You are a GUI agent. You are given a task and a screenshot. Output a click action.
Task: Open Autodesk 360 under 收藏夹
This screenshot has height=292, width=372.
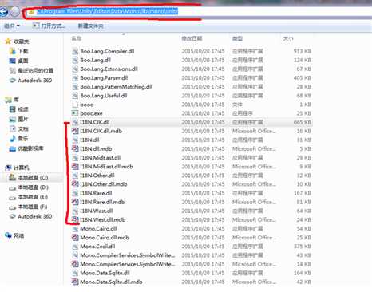point(34,81)
